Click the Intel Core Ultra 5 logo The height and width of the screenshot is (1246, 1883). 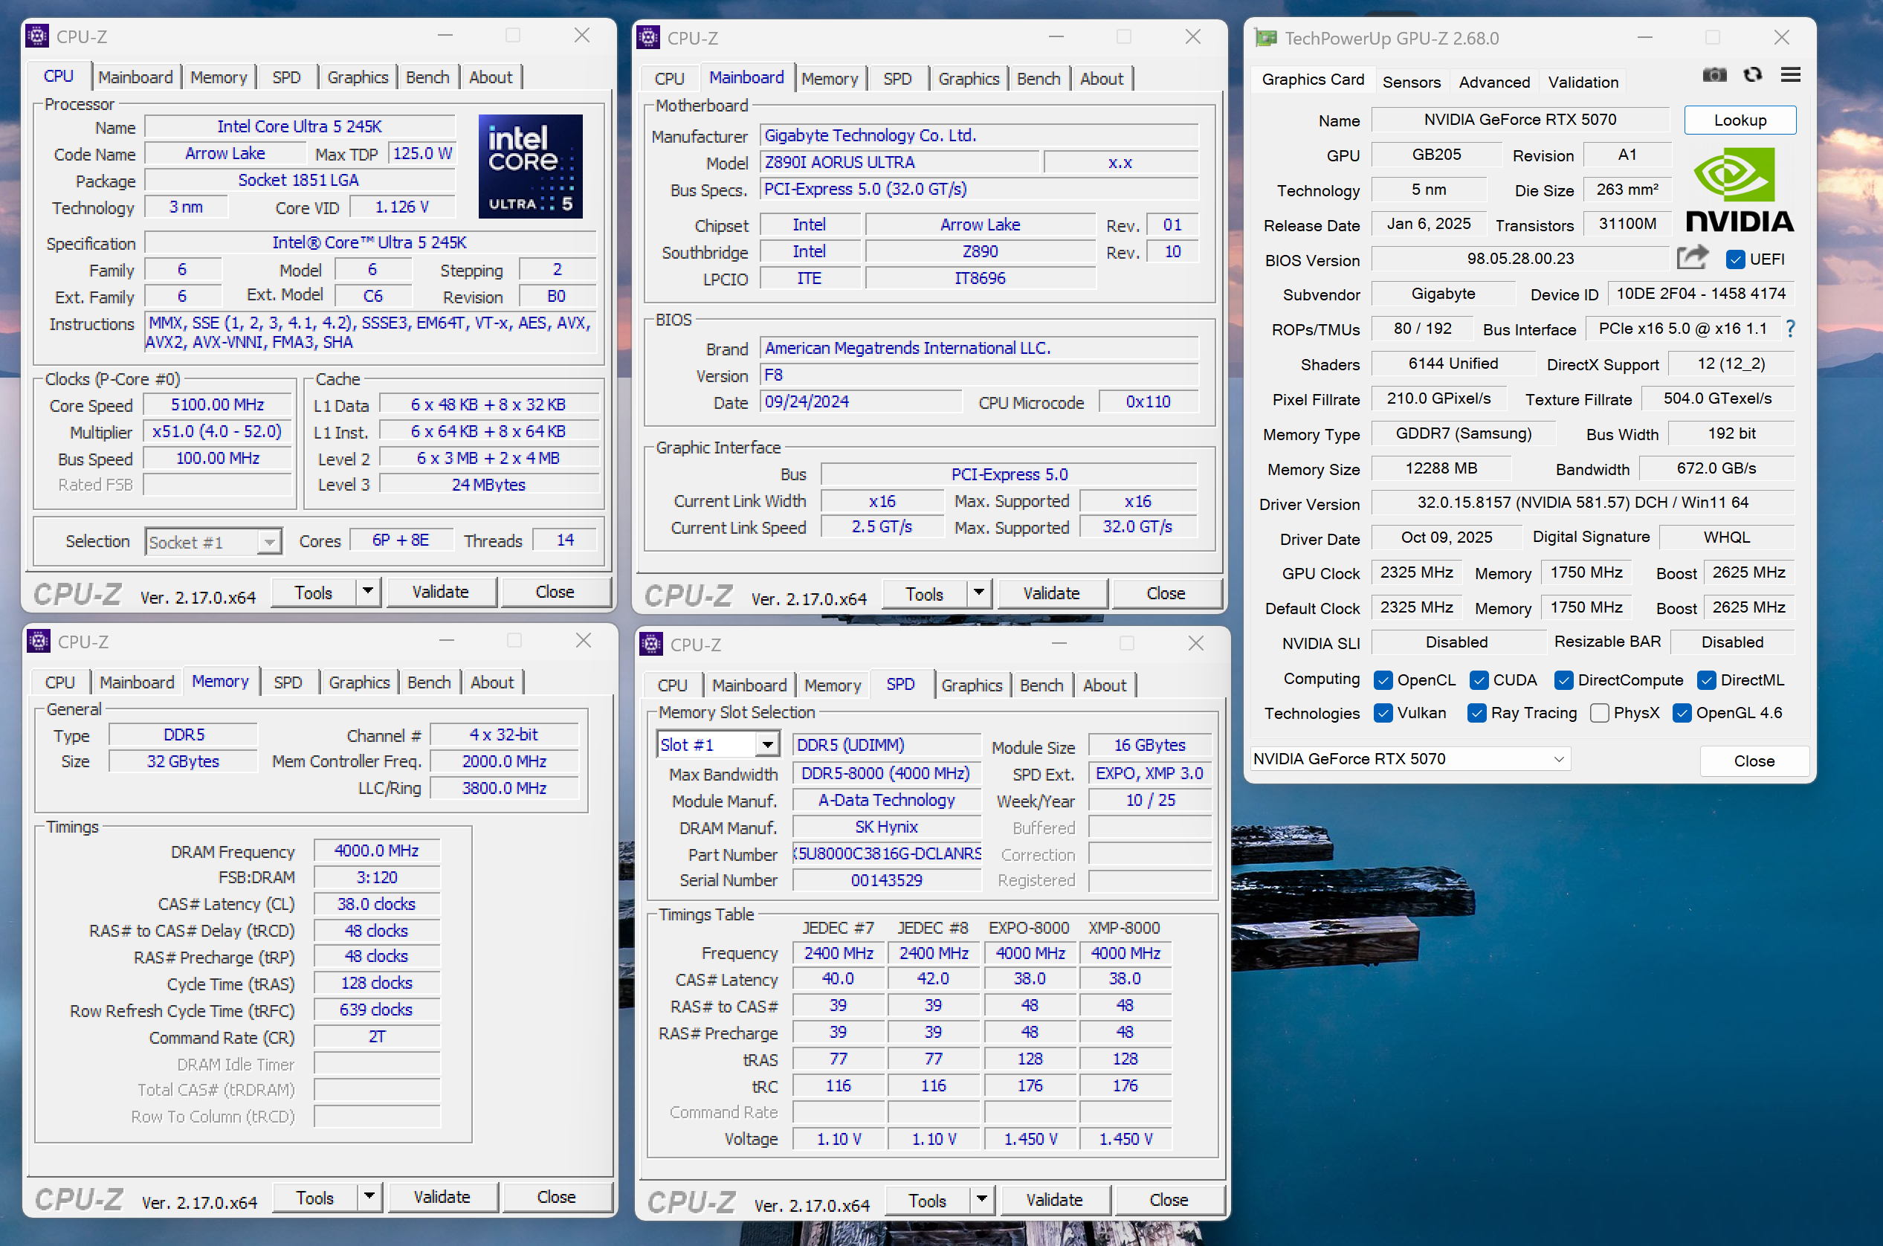pyautogui.click(x=530, y=166)
